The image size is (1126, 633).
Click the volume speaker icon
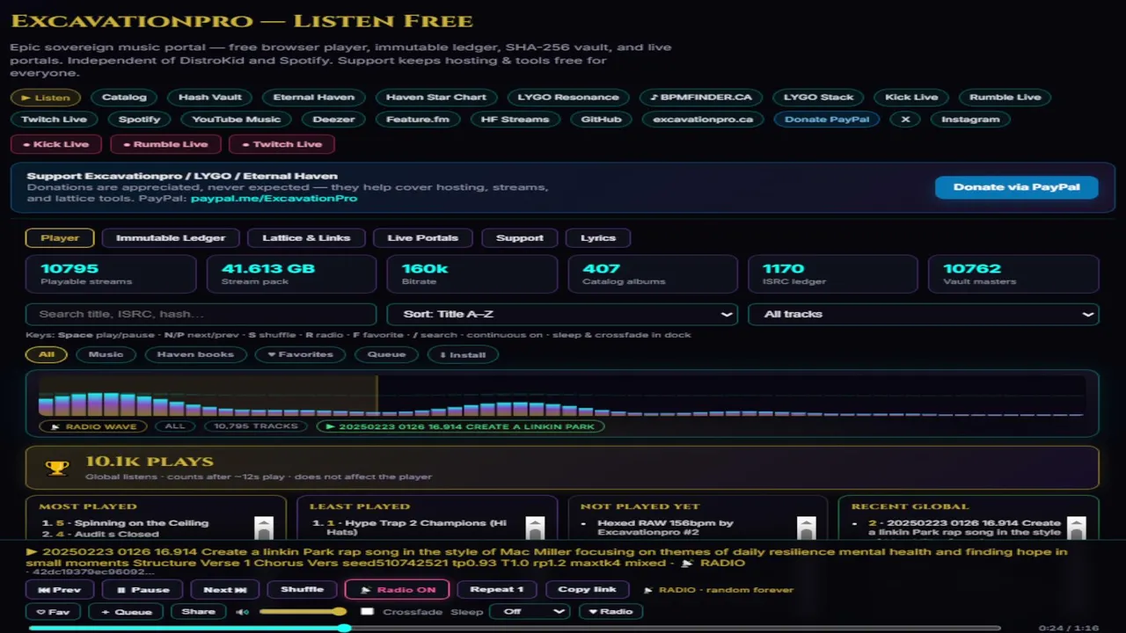(x=242, y=612)
